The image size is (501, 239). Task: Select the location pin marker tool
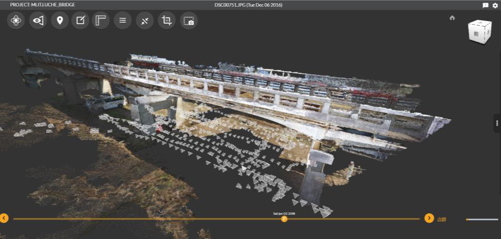coord(60,20)
